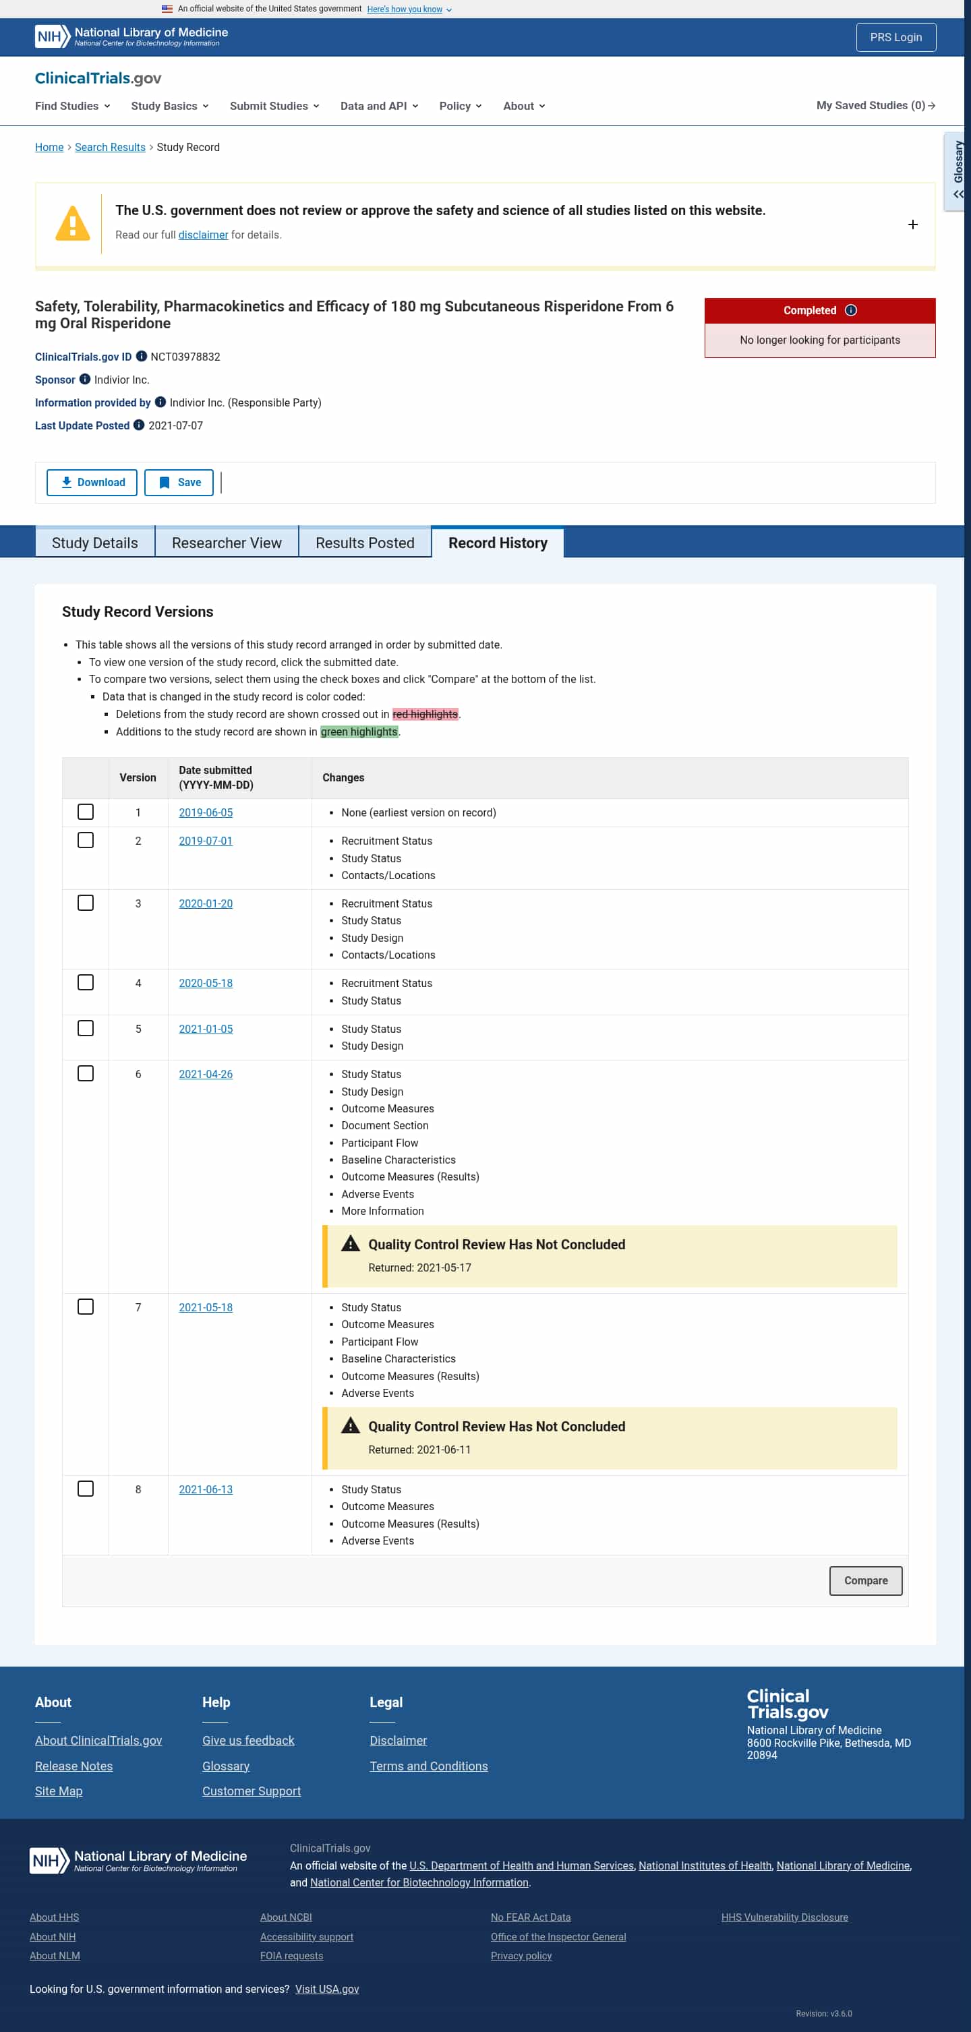This screenshot has width=971, height=2032.
Task: Expand the Data and API menu
Action: click(378, 106)
